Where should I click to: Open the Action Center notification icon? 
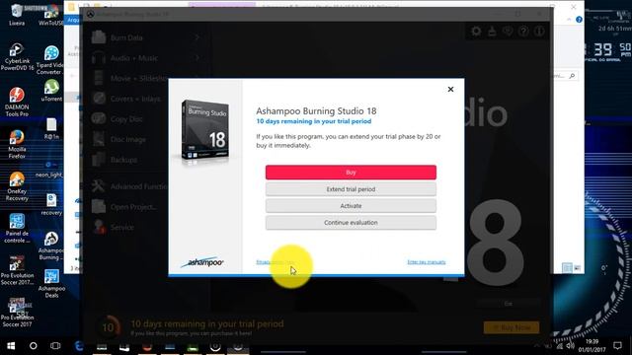(x=617, y=346)
